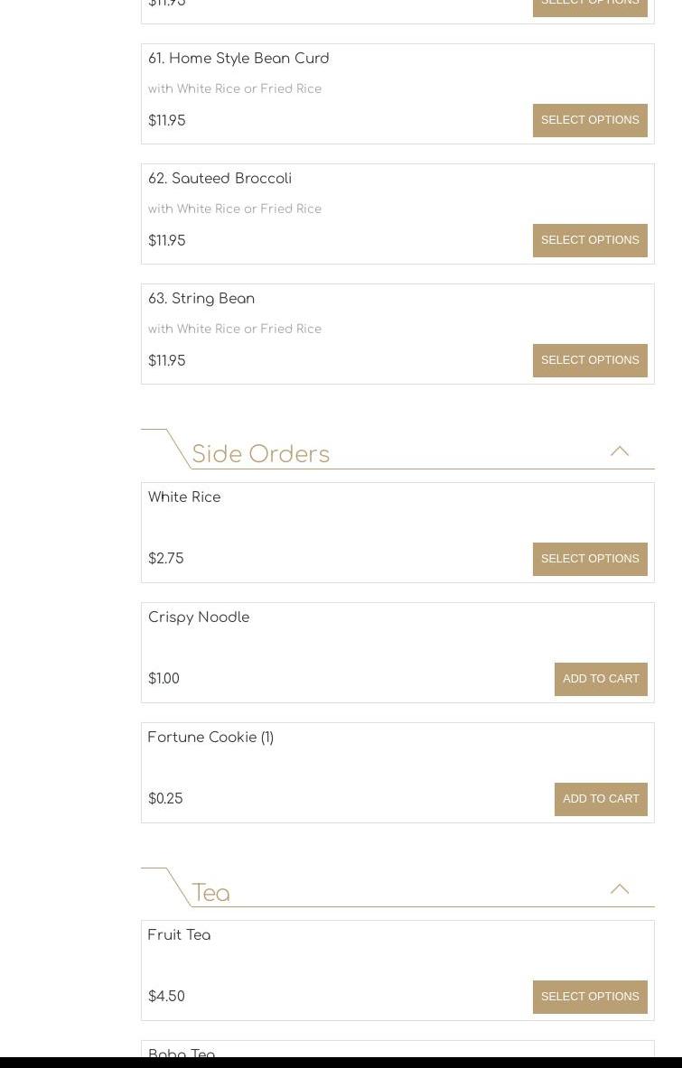Image resolution: width=682 pixels, height=1068 pixels.
Task: Click the Tea section heading
Action: pyautogui.click(x=210, y=893)
